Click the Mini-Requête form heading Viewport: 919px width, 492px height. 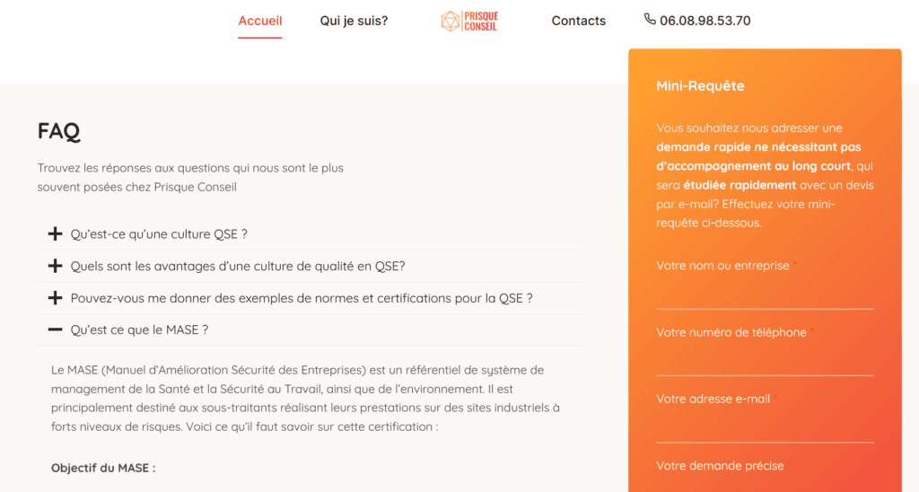(x=700, y=86)
